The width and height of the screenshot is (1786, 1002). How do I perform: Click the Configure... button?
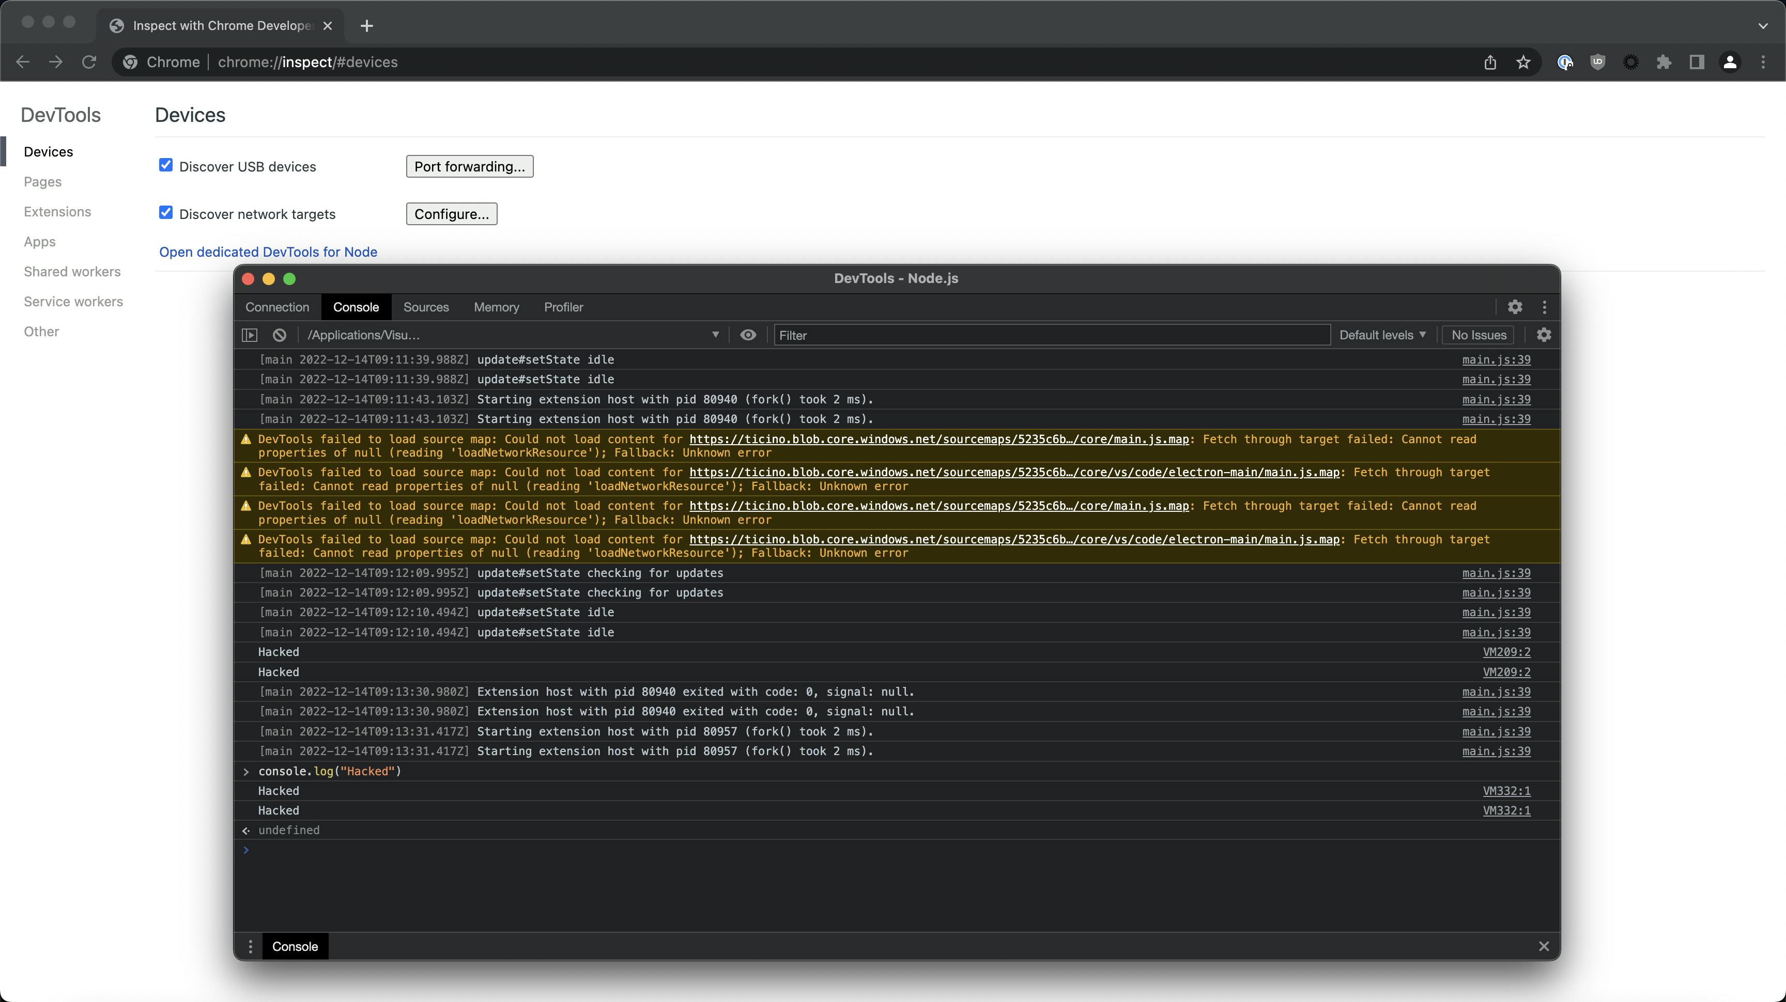pos(451,214)
